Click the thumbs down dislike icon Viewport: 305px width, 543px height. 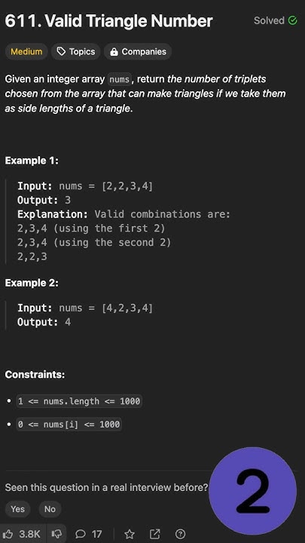coord(56,534)
